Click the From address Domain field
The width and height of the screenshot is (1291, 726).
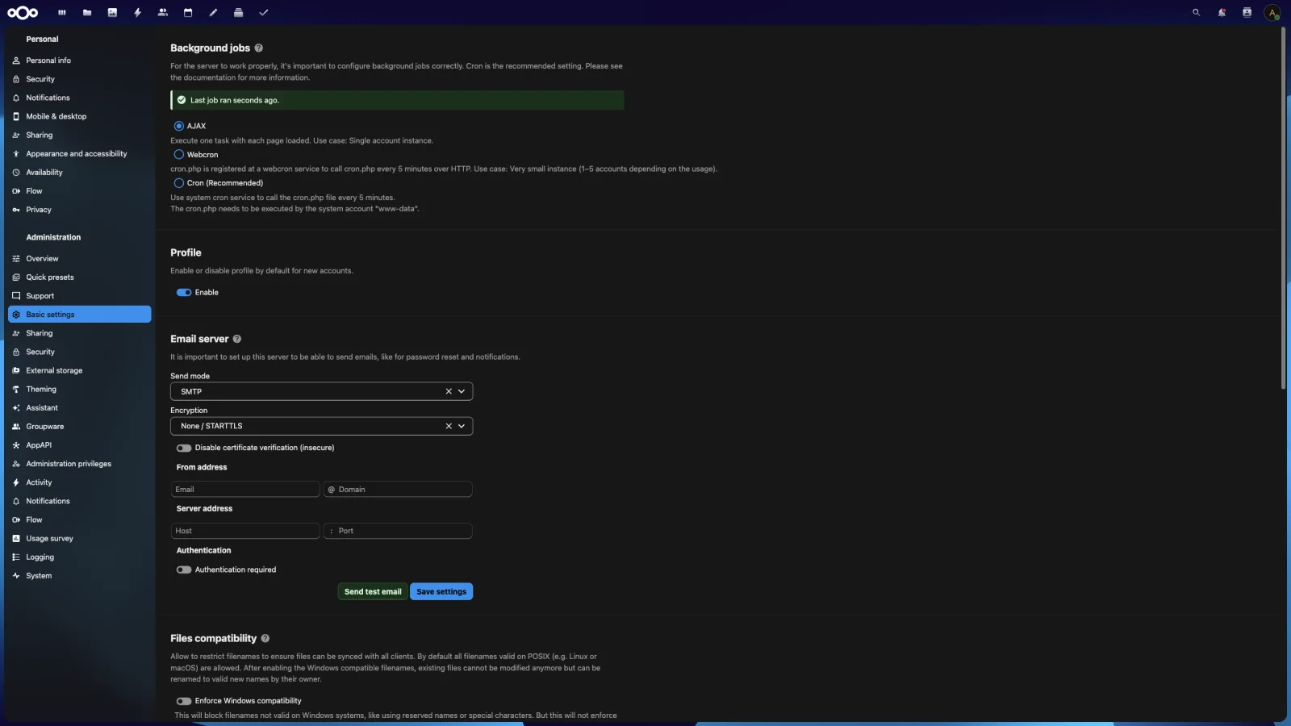coord(398,490)
